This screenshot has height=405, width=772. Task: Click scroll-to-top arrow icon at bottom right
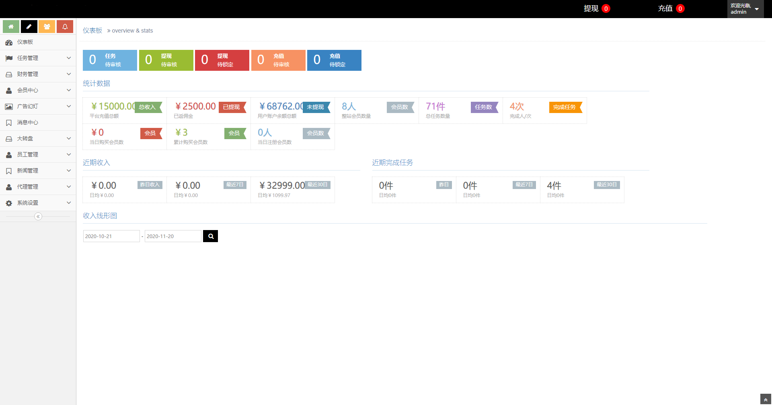click(x=766, y=400)
